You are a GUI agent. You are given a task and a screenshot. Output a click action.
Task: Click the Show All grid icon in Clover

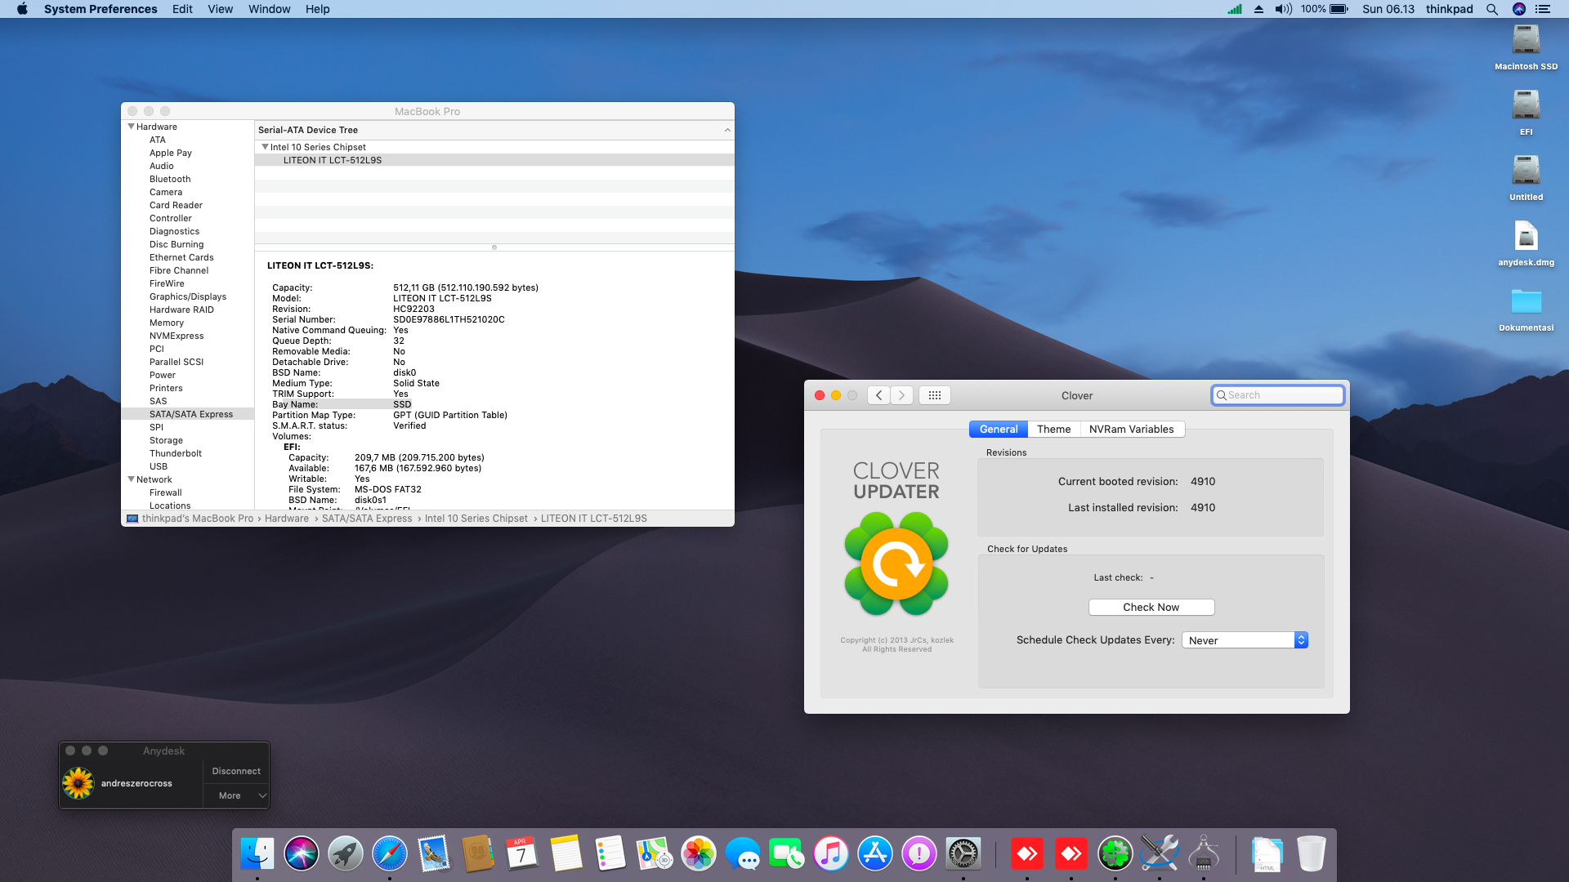tap(935, 395)
